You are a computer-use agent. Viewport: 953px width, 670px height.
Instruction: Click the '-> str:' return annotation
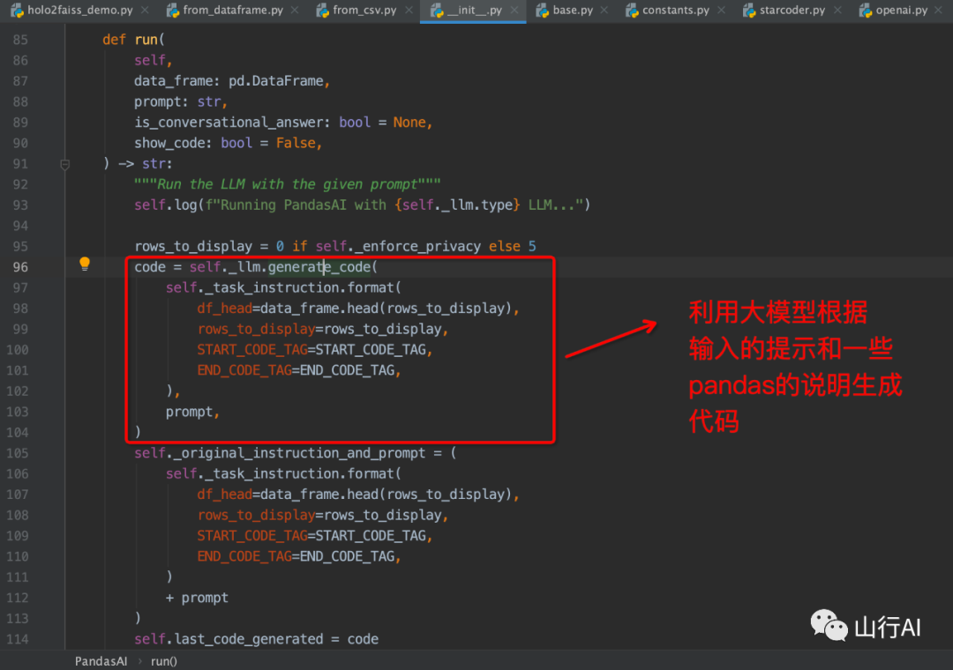click(x=146, y=164)
